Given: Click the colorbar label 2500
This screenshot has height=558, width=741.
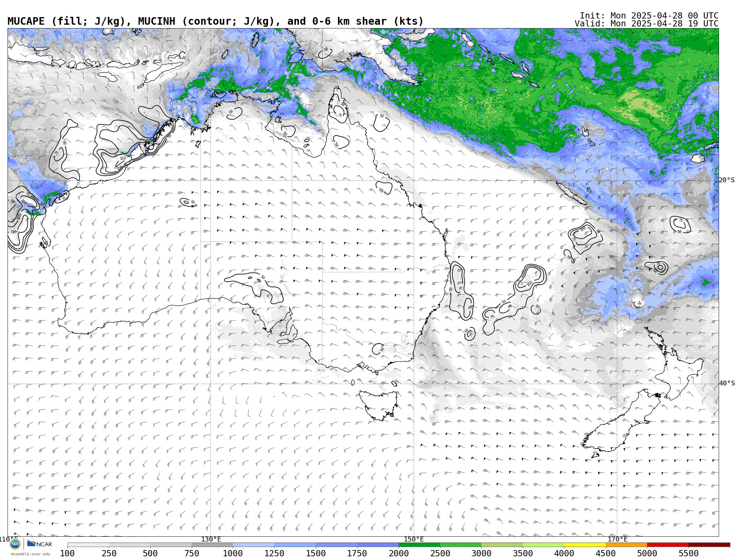Looking at the screenshot, I should (x=440, y=554).
